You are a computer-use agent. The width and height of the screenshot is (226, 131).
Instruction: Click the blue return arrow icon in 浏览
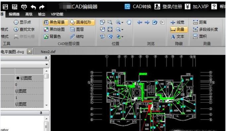pyautogui.click(x=155, y=22)
